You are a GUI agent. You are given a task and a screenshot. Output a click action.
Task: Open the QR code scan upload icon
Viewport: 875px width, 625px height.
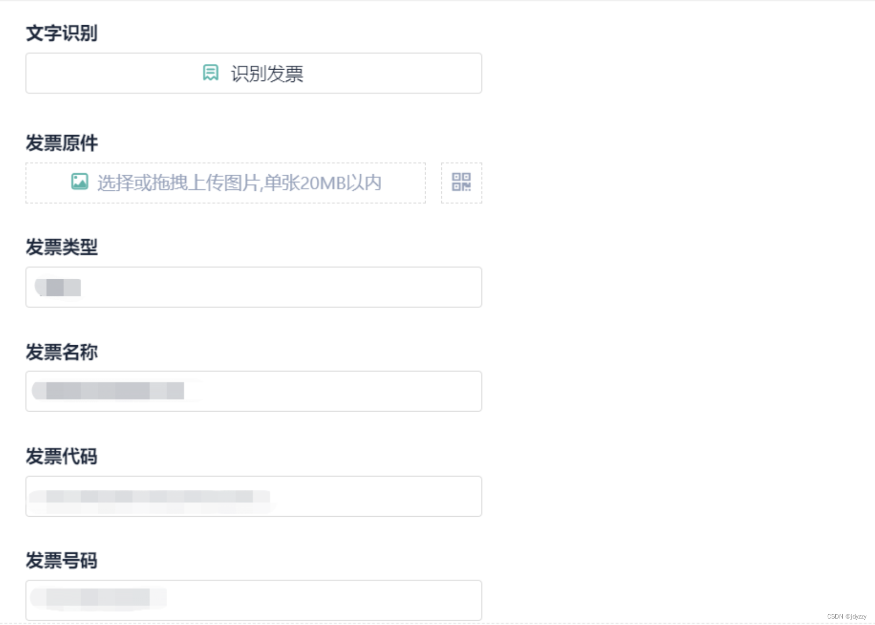462,183
